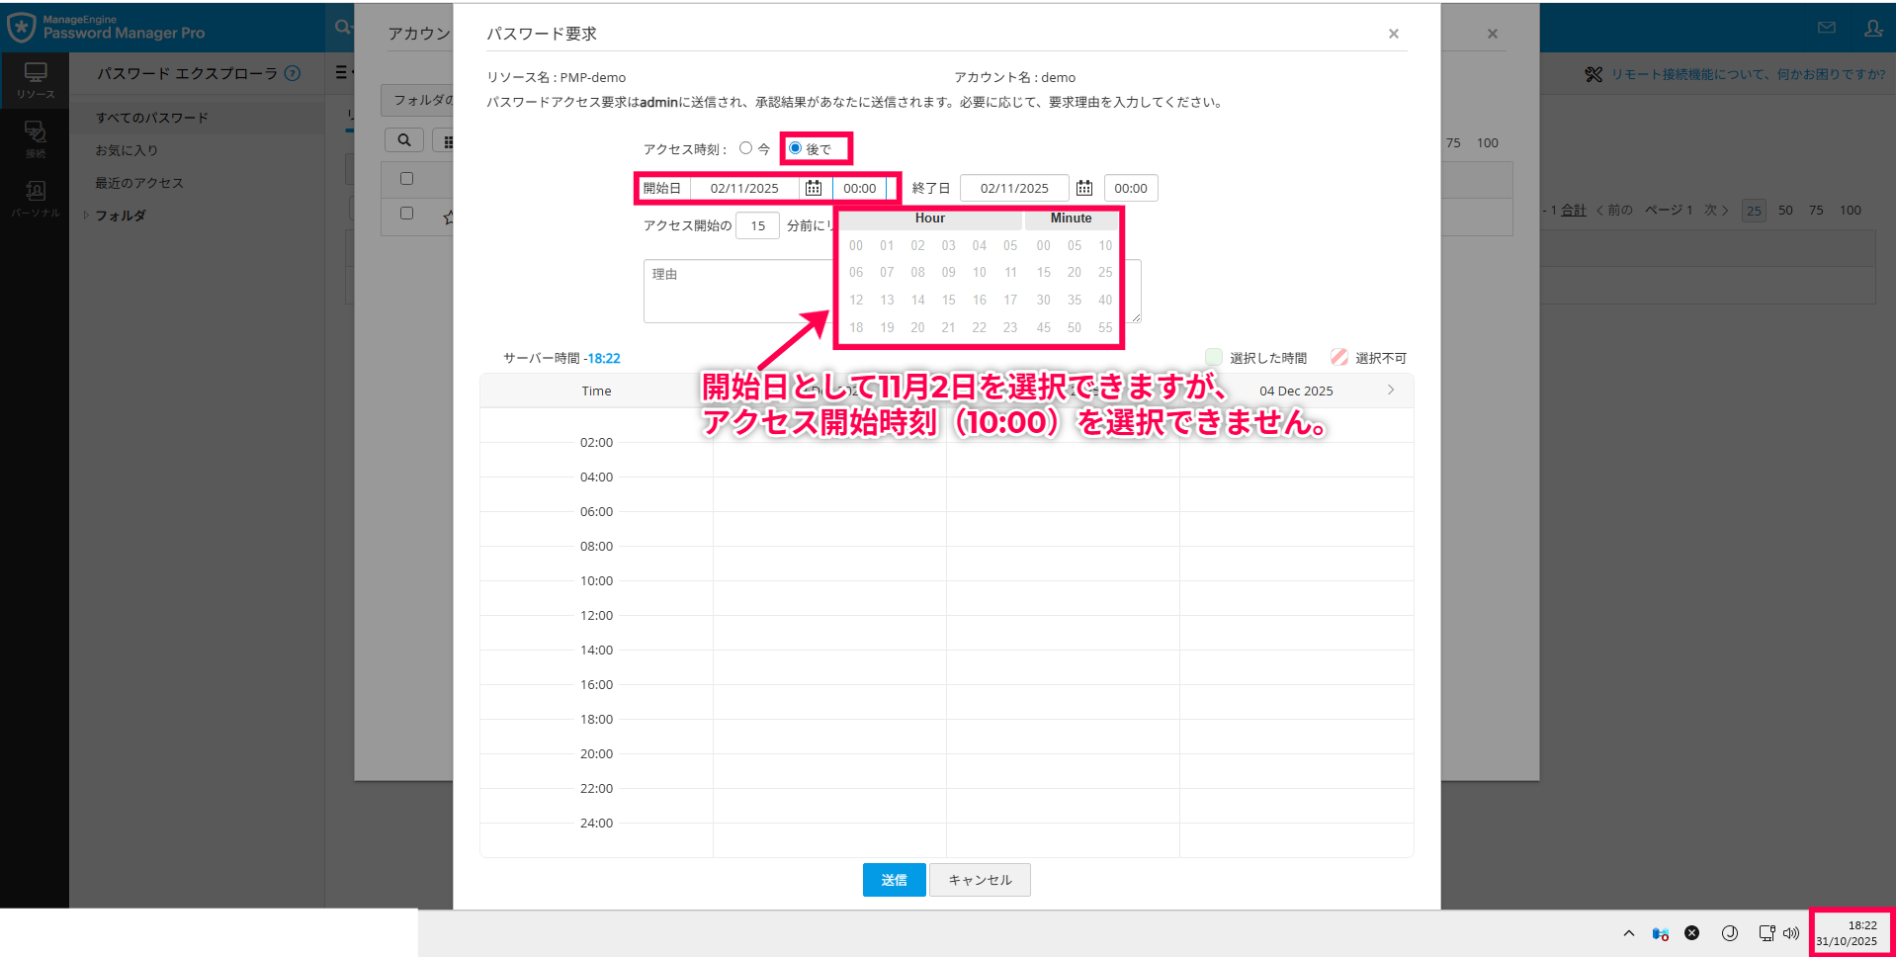This screenshot has height=957, width=1896.
Task: Click the volume icon in system tray
Action: click(1791, 933)
